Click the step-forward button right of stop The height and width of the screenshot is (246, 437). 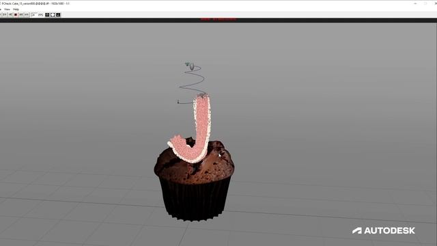point(21,14)
